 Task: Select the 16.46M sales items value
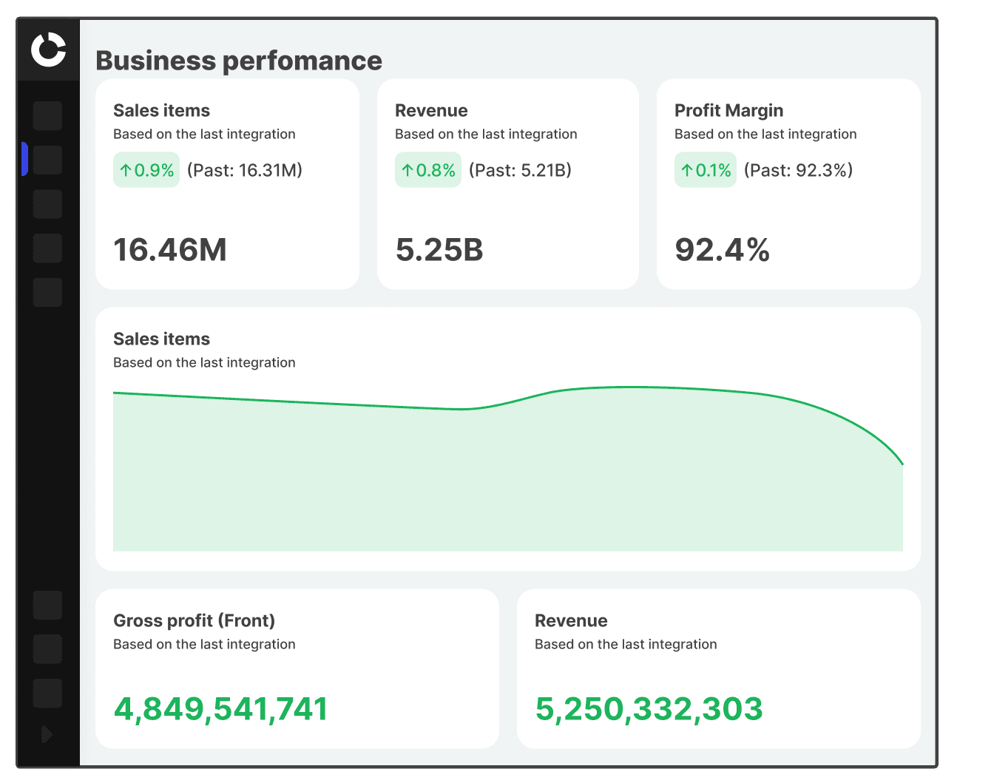pyautogui.click(x=170, y=250)
